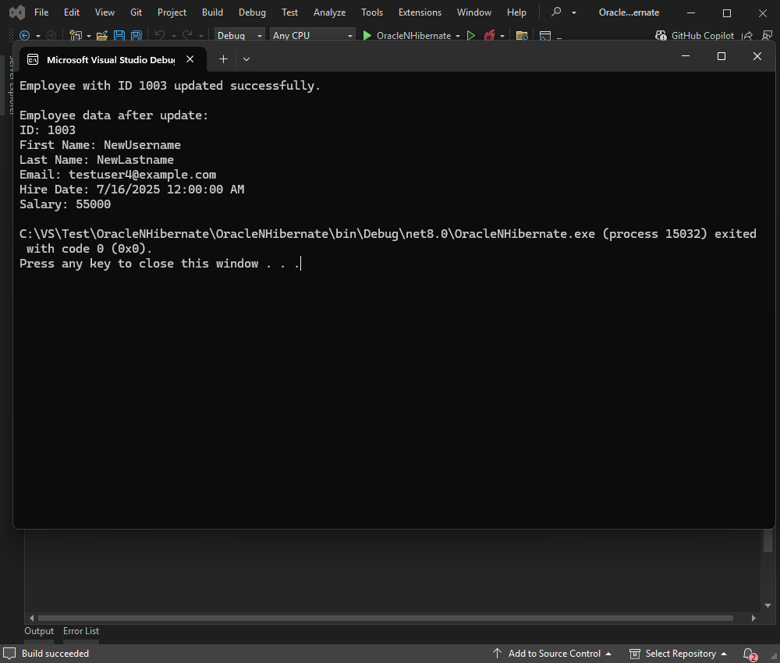This screenshot has width=780, height=663.
Task: Open the Debug solution configuration dropdown
Action: [x=238, y=35]
